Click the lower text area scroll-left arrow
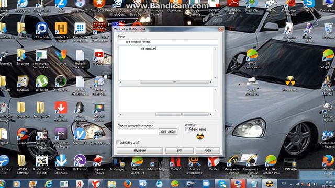The image size is (335, 188). pos(121,114)
